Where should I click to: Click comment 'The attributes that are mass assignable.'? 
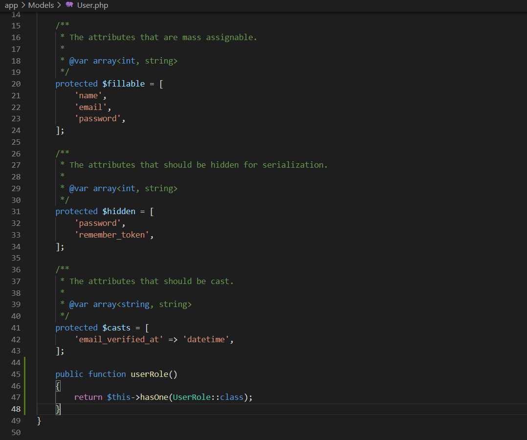[163, 37]
